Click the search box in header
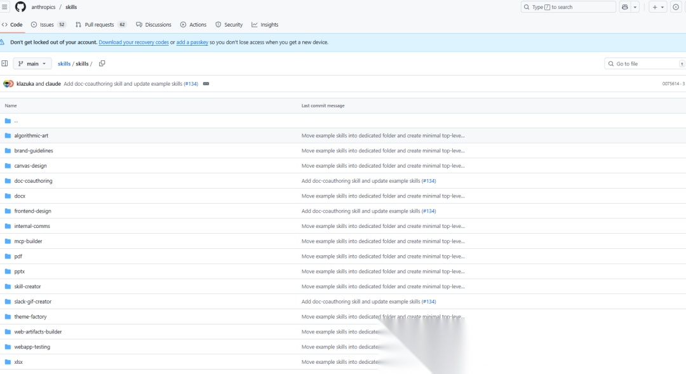Viewport: 686px width, 374px height. [x=568, y=7]
